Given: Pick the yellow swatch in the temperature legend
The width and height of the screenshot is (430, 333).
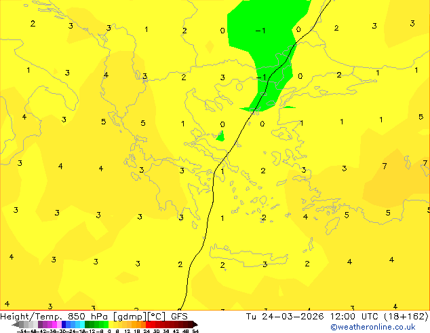Looking at the screenshot, I should pyautogui.click(x=111, y=324).
